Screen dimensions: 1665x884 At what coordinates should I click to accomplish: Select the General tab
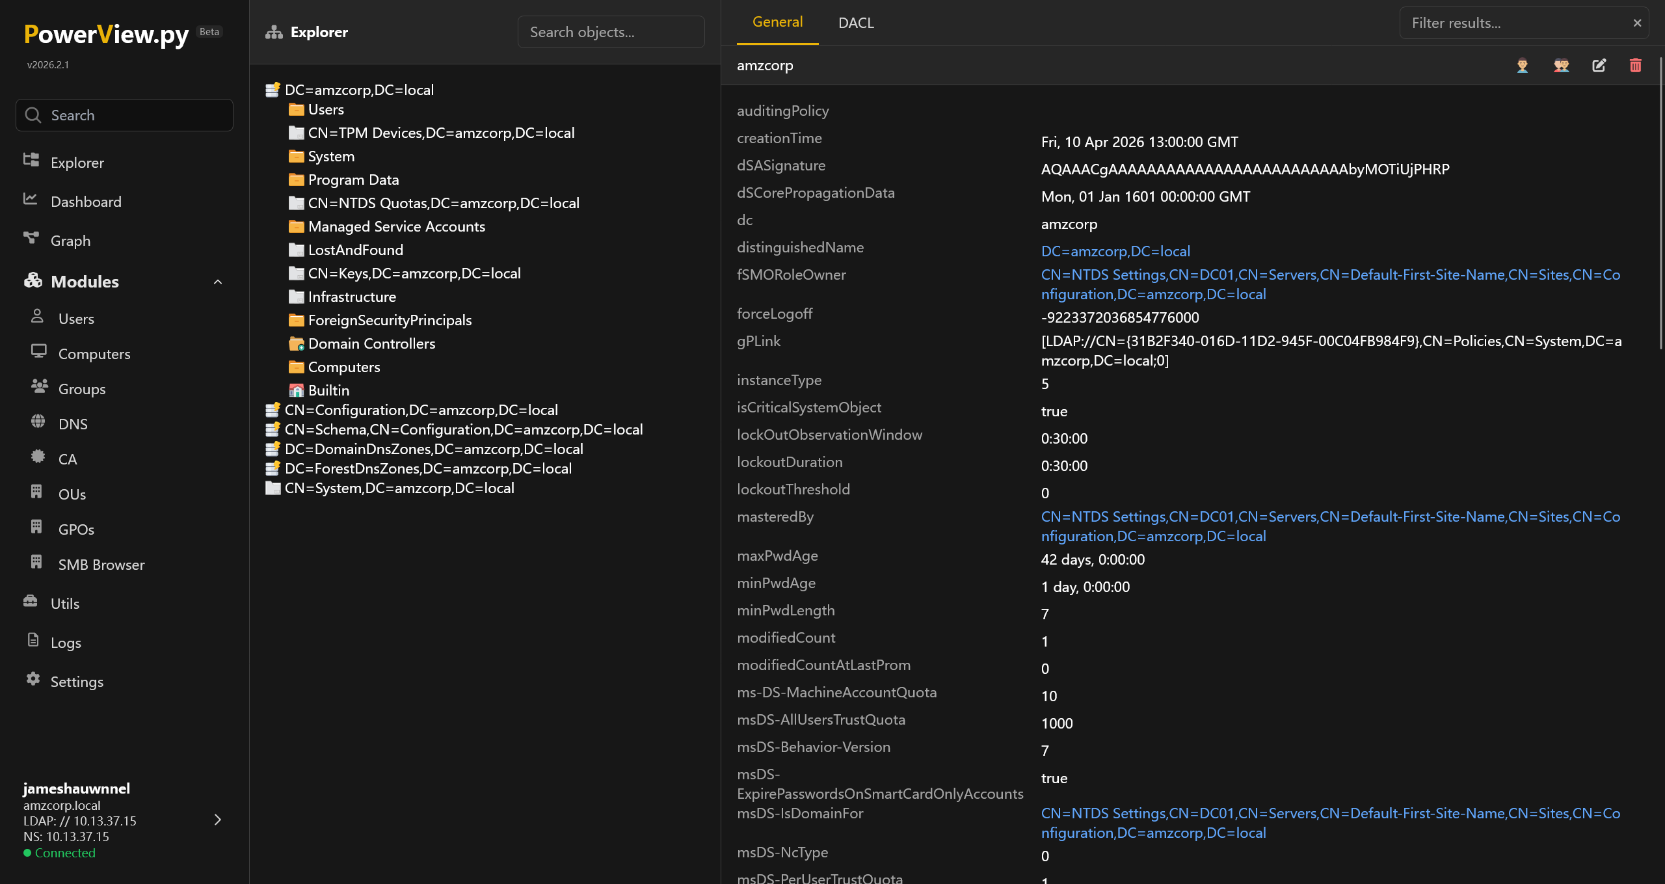[x=777, y=22]
